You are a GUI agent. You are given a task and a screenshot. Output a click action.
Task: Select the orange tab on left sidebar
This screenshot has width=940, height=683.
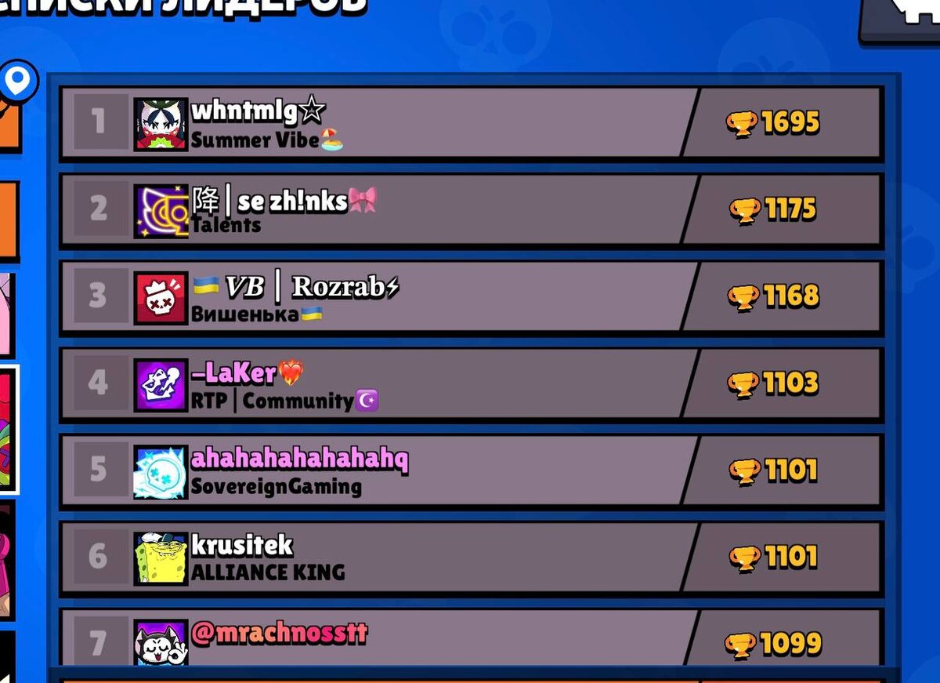pos(8,221)
